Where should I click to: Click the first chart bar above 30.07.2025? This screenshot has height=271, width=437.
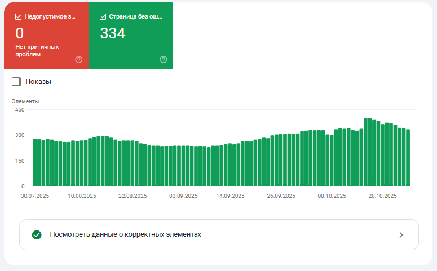tap(35, 162)
